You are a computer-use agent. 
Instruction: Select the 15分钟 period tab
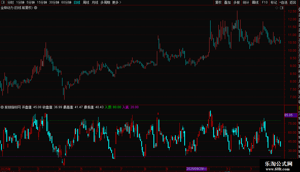pos(42,2)
